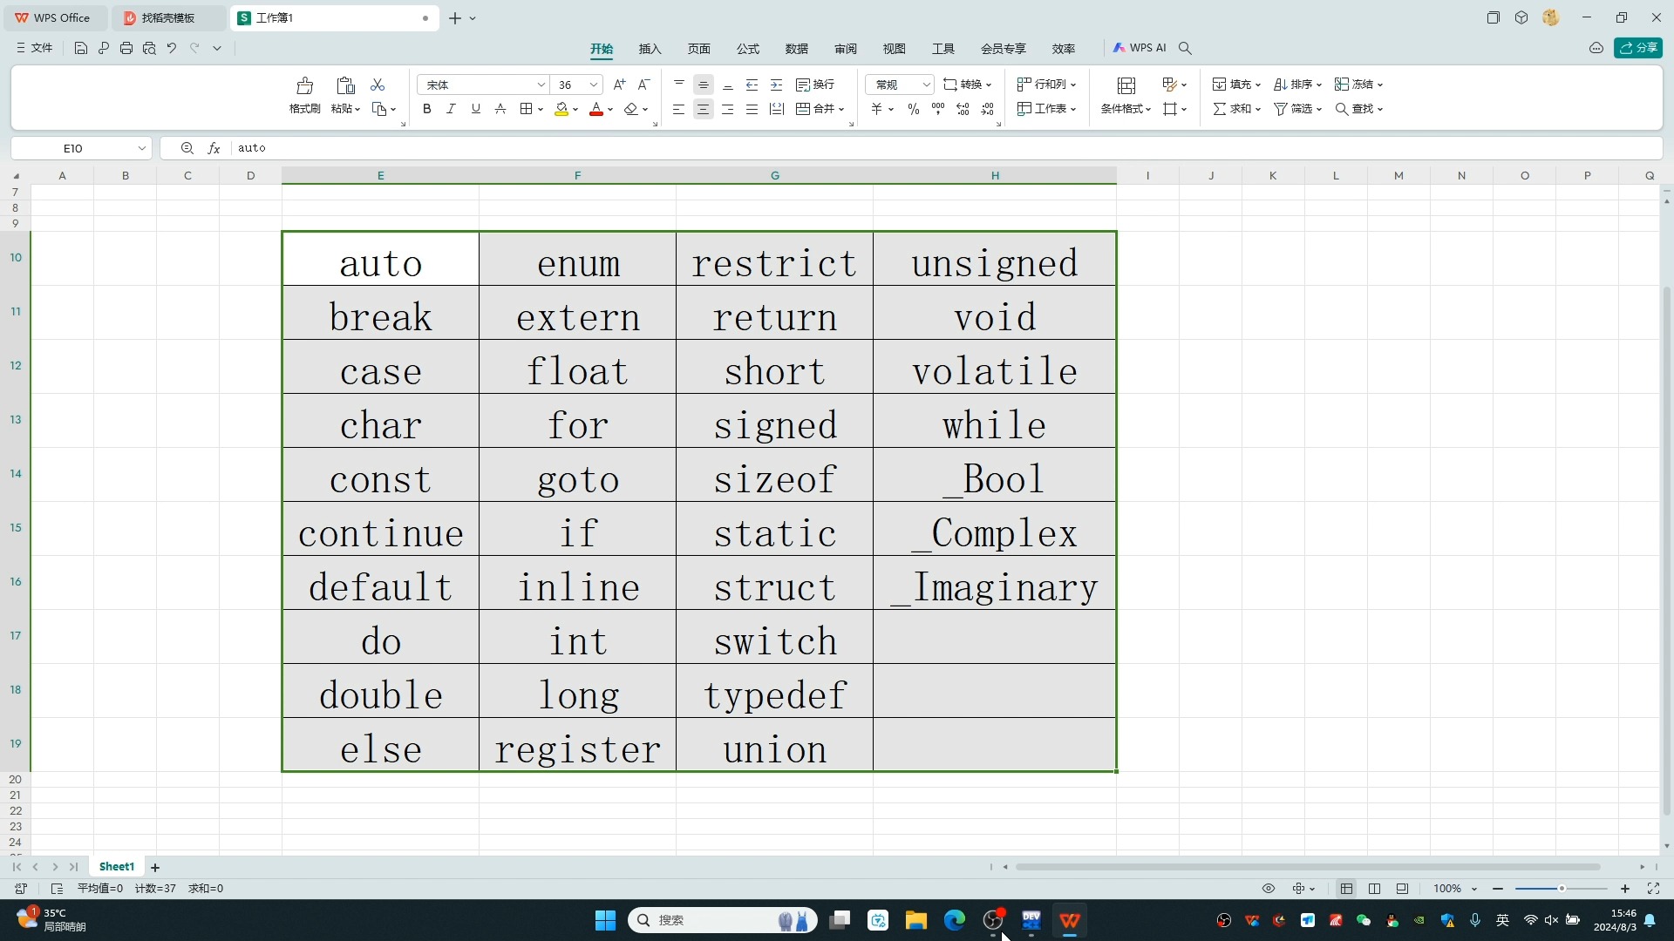Toggle italic formatting
The width and height of the screenshot is (1674, 941).
coord(451,109)
